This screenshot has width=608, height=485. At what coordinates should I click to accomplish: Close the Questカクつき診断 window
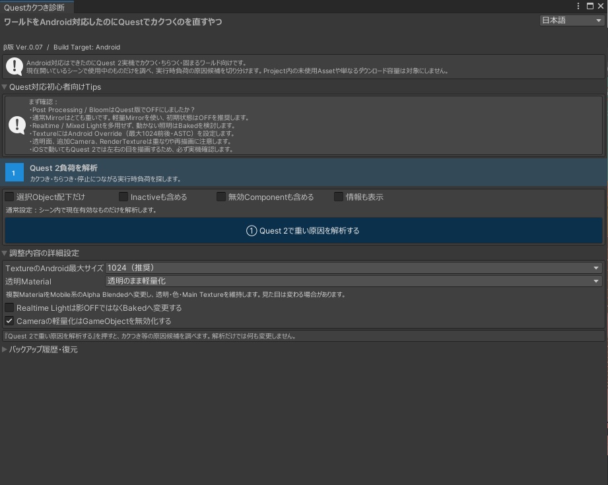point(601,6)
